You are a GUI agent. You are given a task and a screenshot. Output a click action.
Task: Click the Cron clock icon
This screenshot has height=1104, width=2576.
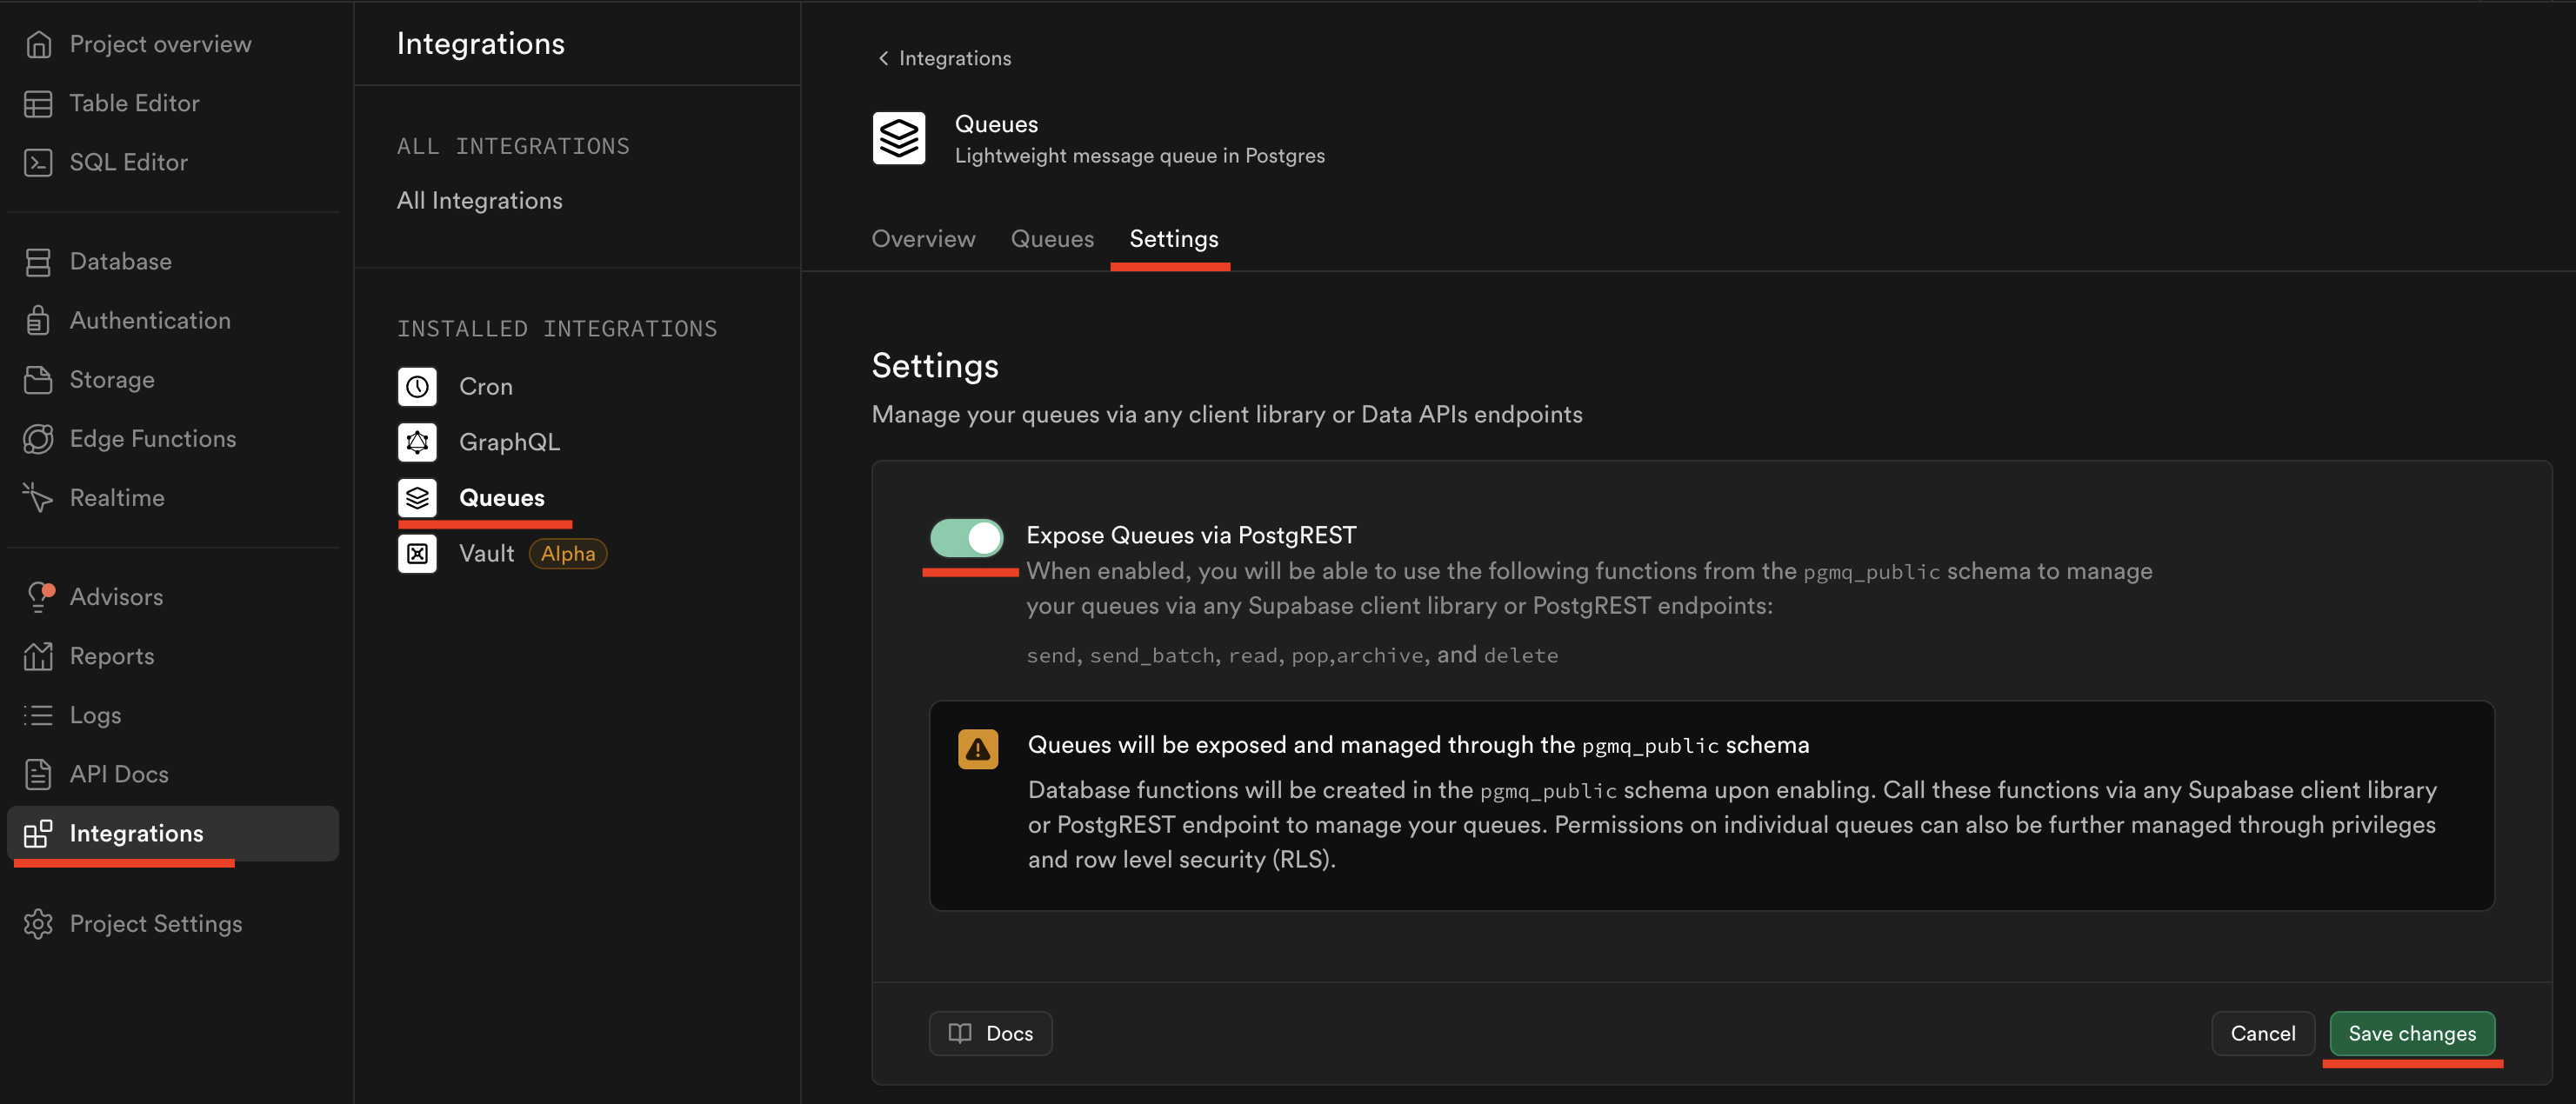click(x=417, y=386)
